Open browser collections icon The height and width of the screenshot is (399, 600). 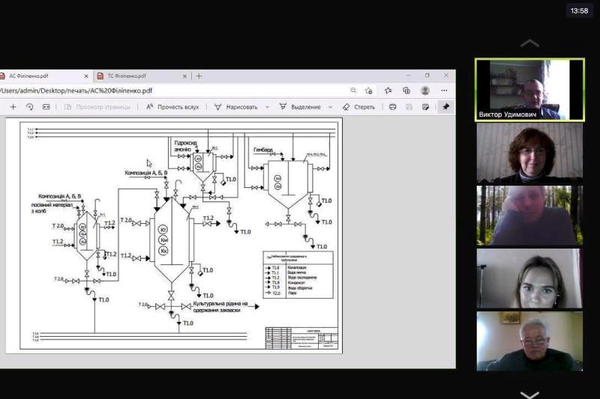point(406,91)
